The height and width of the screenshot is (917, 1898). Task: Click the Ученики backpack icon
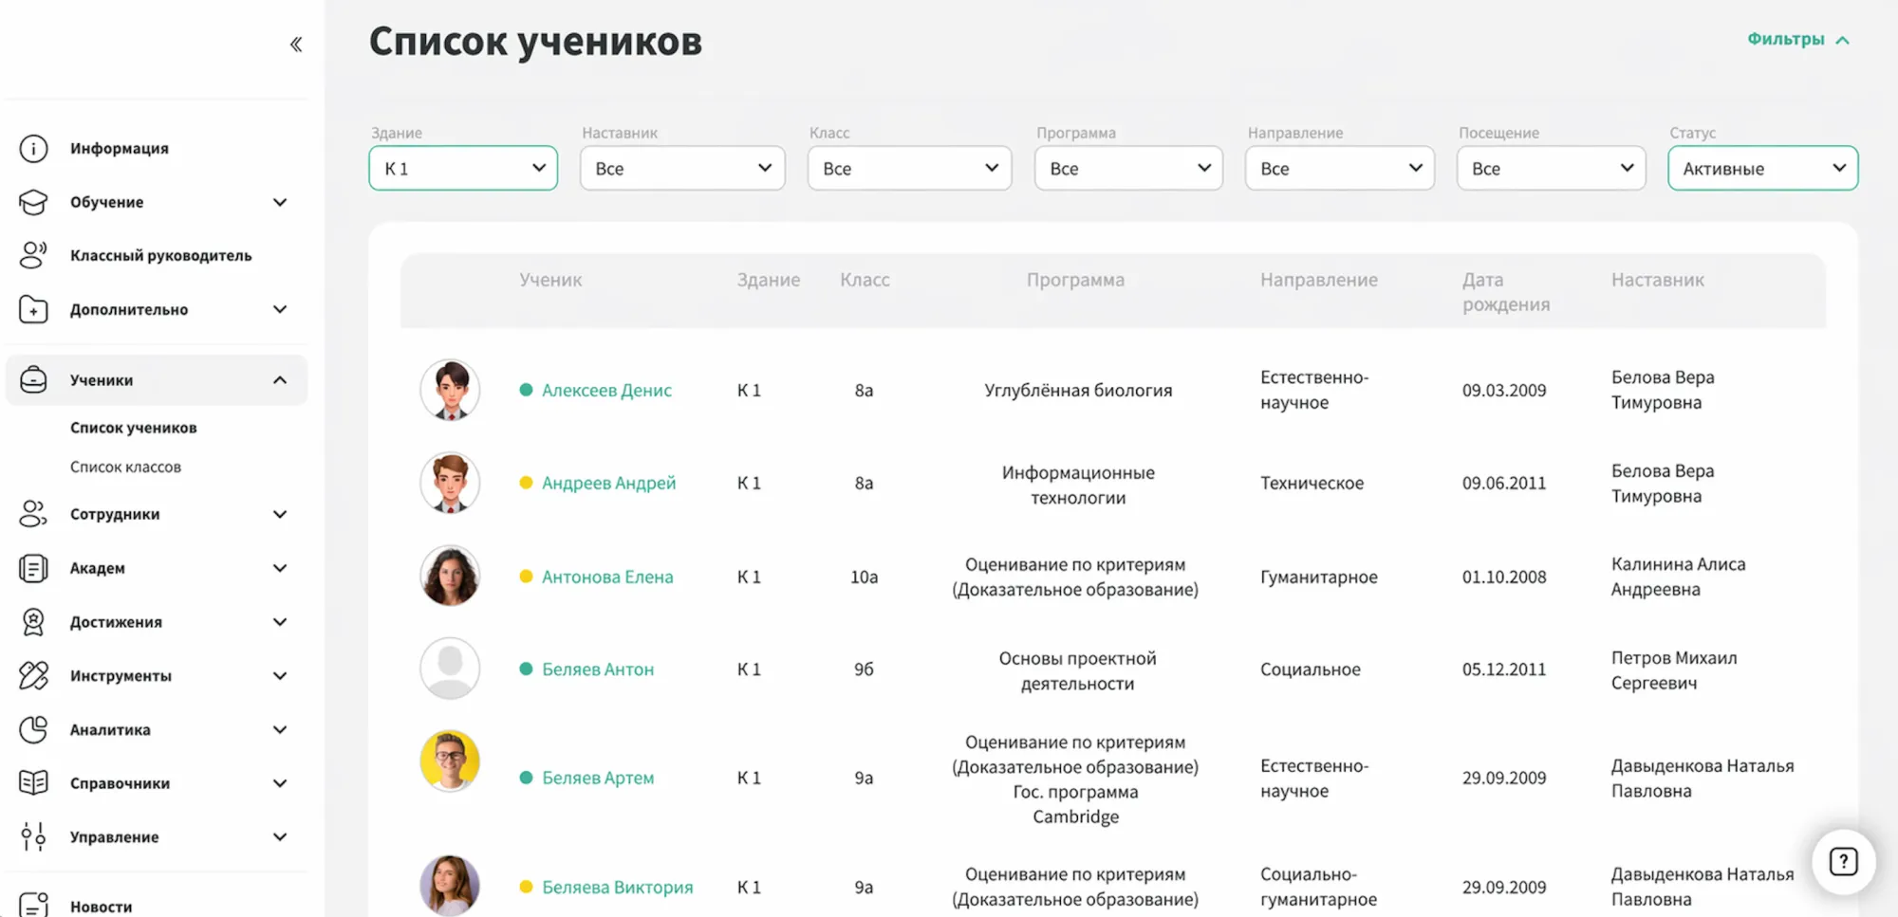tap(34, 378)
